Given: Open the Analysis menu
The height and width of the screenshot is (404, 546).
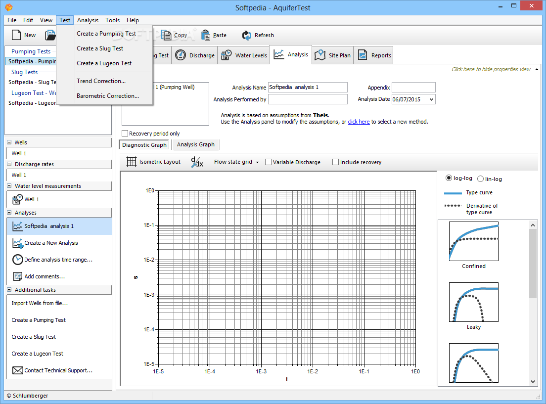Looking at the screenshot, I should (88, 20).
